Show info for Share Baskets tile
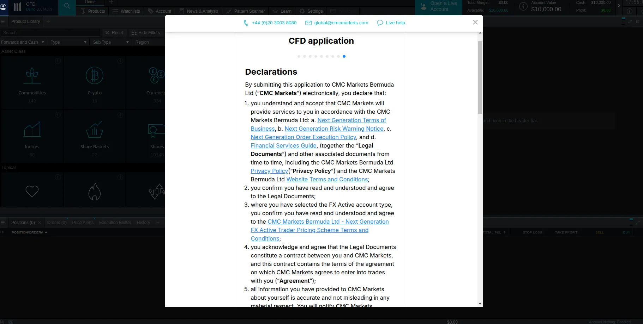Image resolution: width=643 pixels, height=324 pixels. (120, 115)
